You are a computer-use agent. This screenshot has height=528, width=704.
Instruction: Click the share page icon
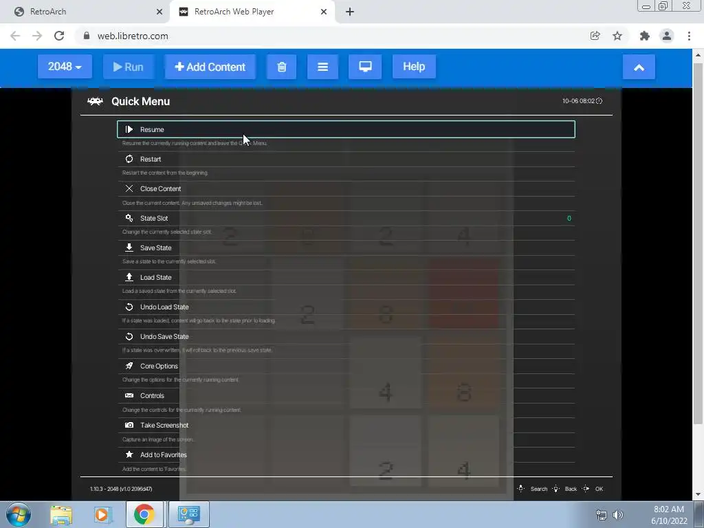pos(595,36)
